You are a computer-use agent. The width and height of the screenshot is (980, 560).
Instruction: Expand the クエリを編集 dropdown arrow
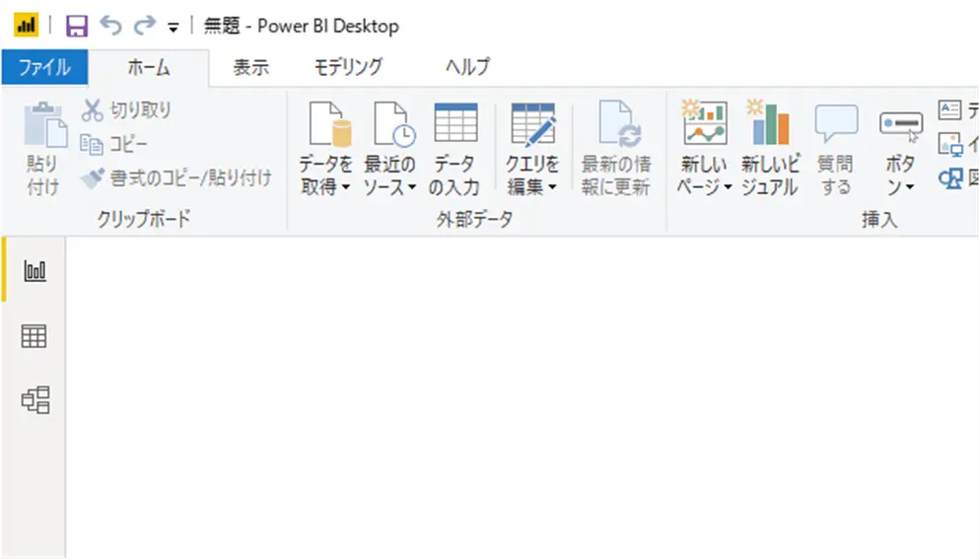coord(552,187)
